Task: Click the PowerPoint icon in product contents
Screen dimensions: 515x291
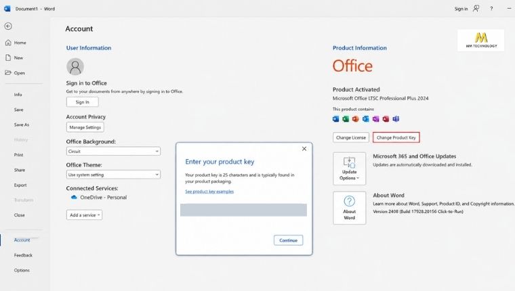Action: (355, 118)
